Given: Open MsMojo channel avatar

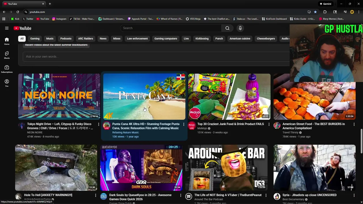Looking at the screenshot, I should pyautogui.click(x=192, y=126).
